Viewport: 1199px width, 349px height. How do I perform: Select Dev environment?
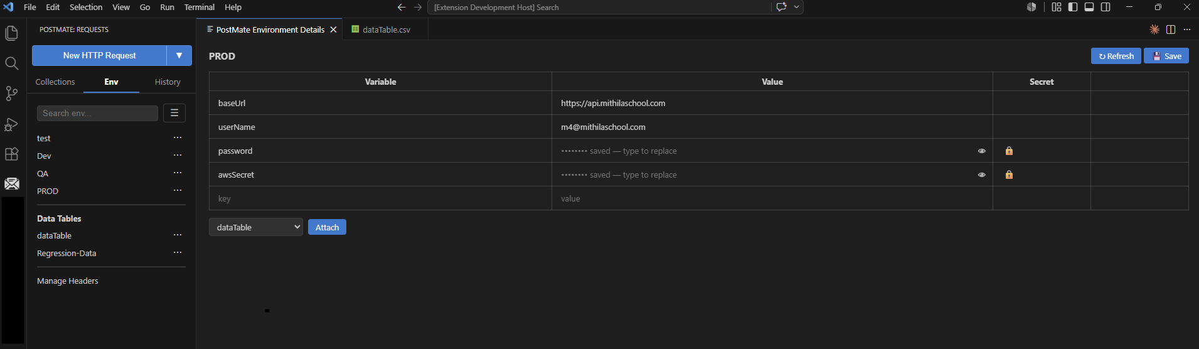point(44,156)
